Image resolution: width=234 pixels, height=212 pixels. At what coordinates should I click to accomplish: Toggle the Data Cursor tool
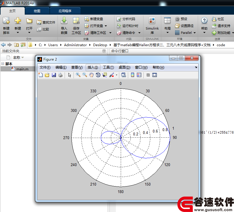tap(105, 75)
